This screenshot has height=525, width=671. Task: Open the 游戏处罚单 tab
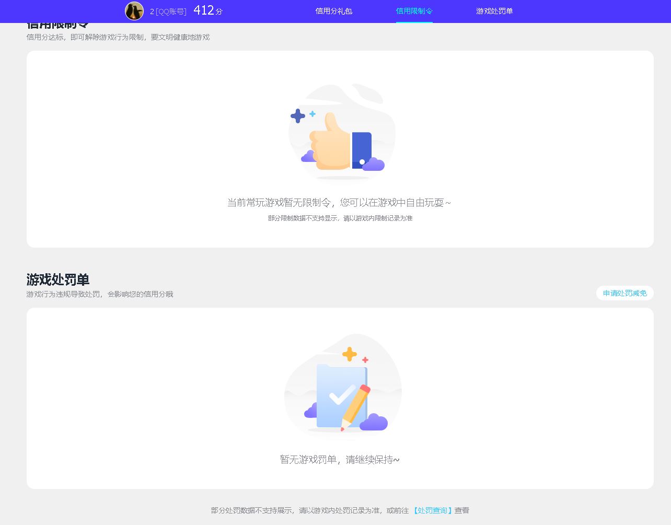pos(494,11)
